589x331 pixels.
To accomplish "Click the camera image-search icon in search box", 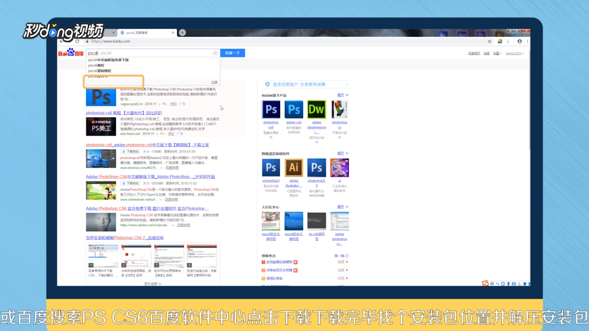I will click(215, 53).
